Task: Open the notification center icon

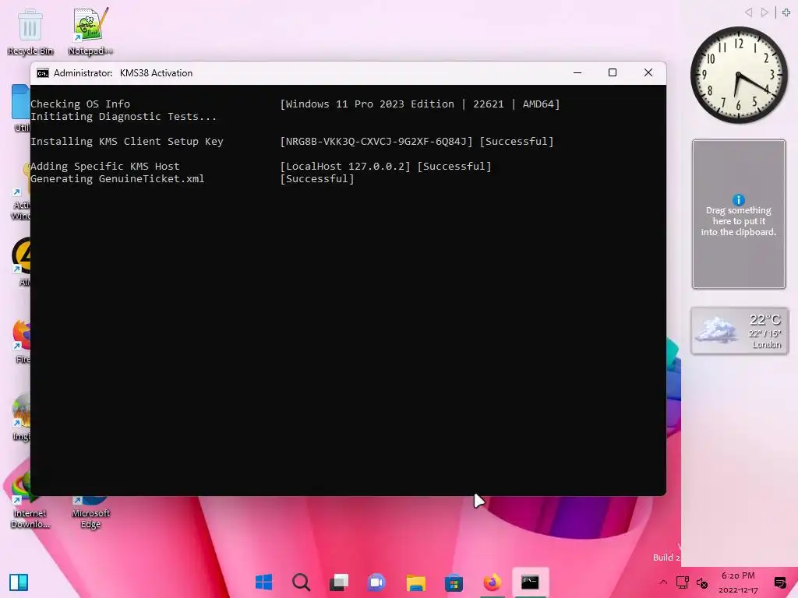Action: (x=779, y=582)
